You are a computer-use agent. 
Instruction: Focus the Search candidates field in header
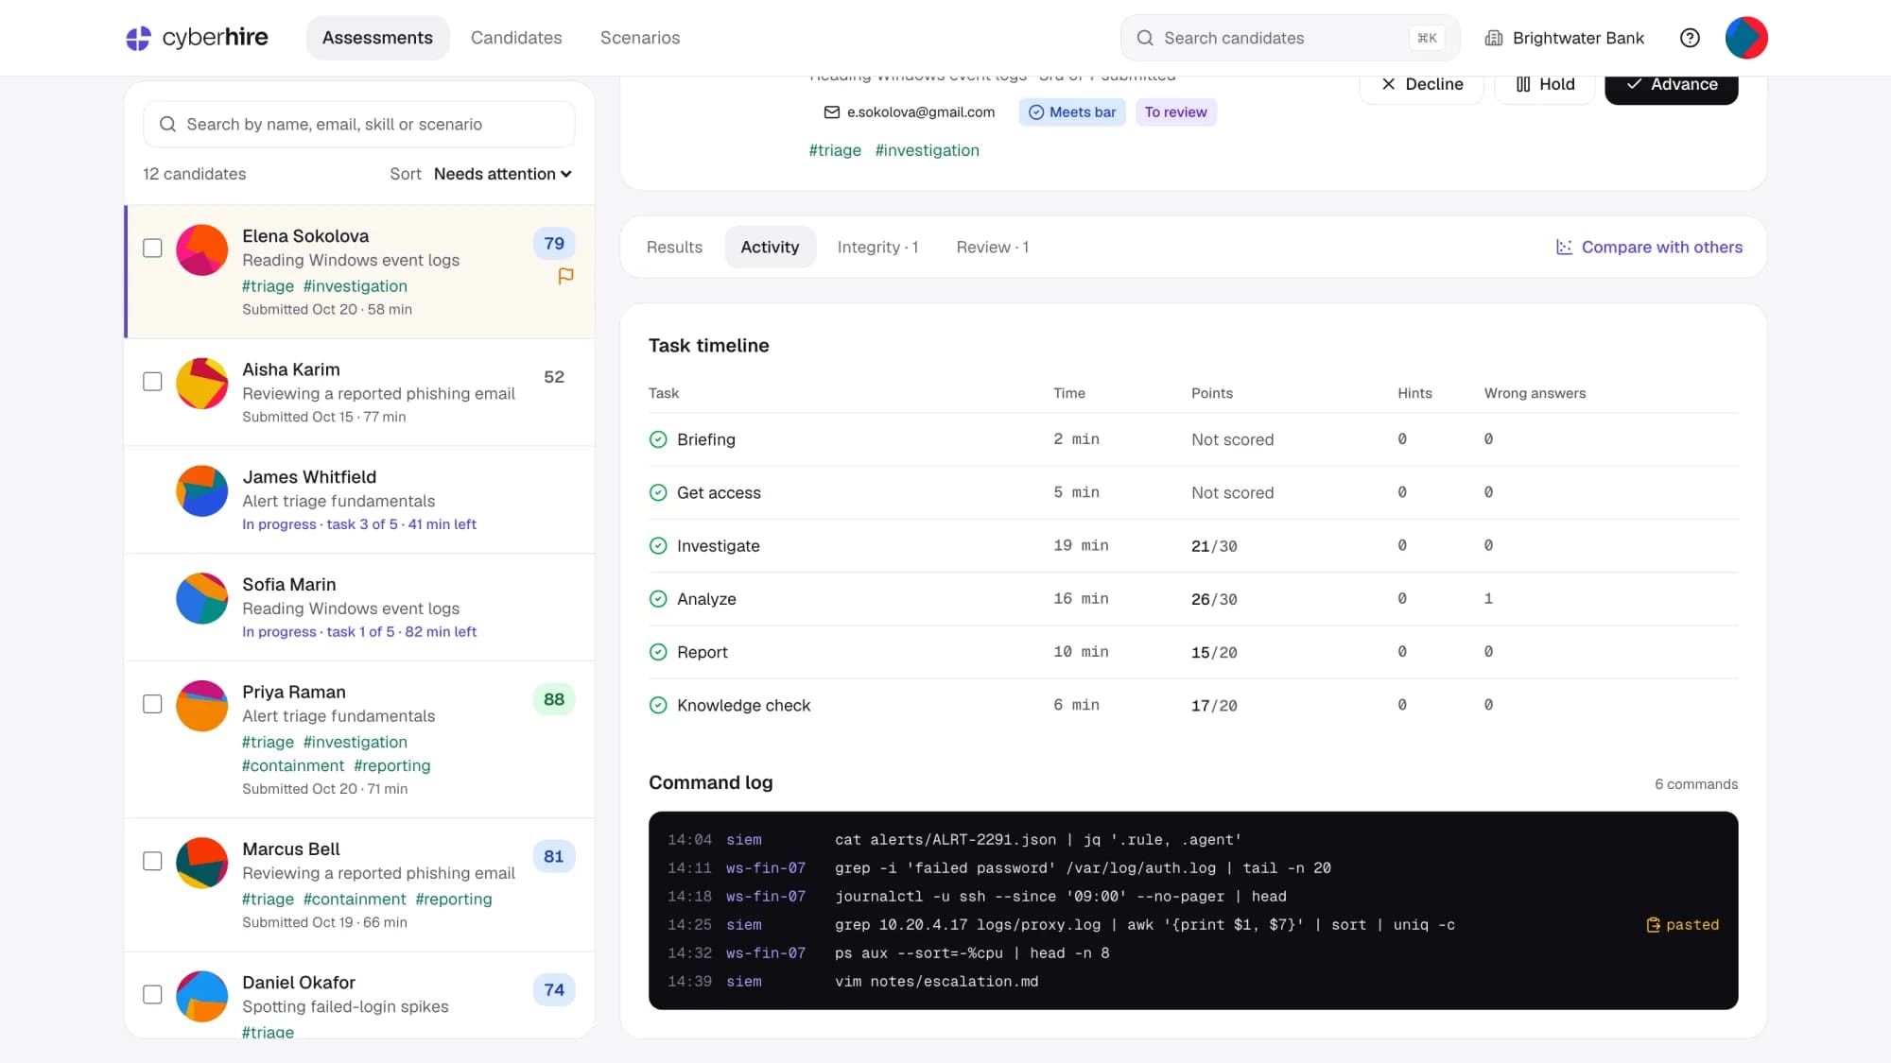pos(1291,38)
